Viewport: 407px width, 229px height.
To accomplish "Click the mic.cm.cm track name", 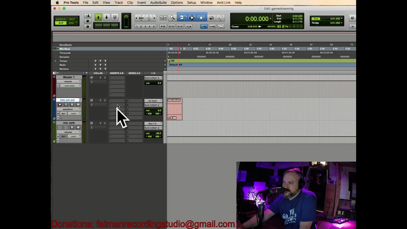I will click(67, 100).
